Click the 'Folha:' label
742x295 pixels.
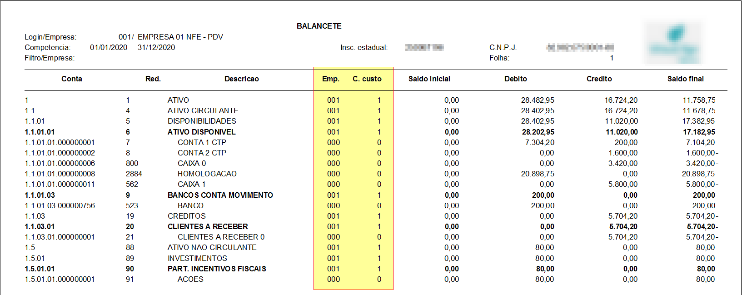click(x=499, y=58)
